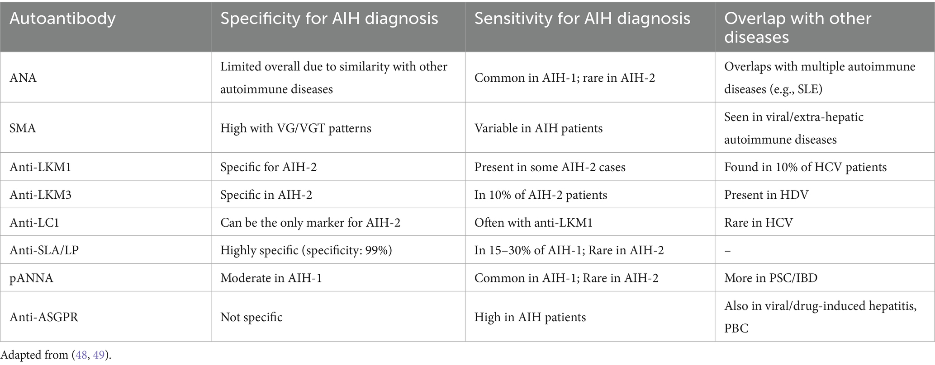Viewport: 935px width, 365px height.
Task: Select the 'More in PSC/IBD' cell
Action: (770, 278)
